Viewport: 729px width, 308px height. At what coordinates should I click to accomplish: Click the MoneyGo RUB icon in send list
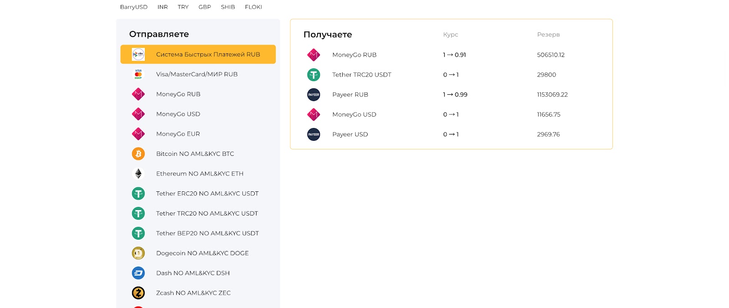coord(138,94)
